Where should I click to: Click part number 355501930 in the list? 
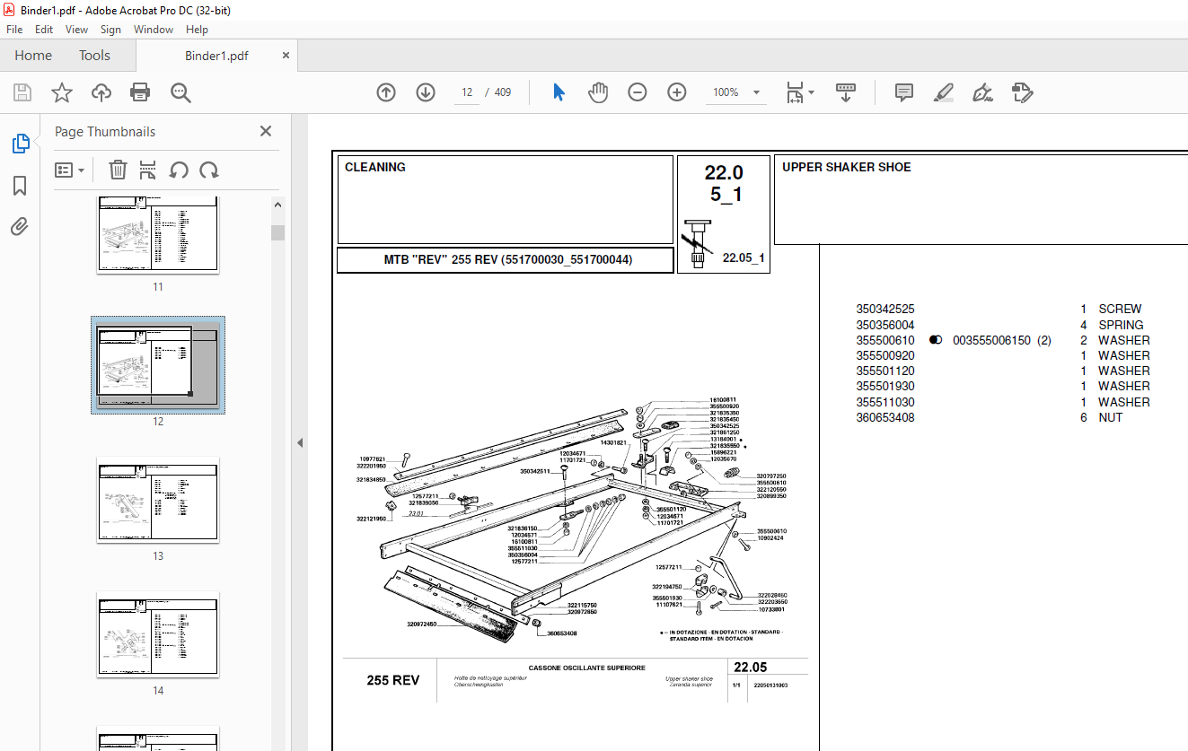(x=885, y=387)
